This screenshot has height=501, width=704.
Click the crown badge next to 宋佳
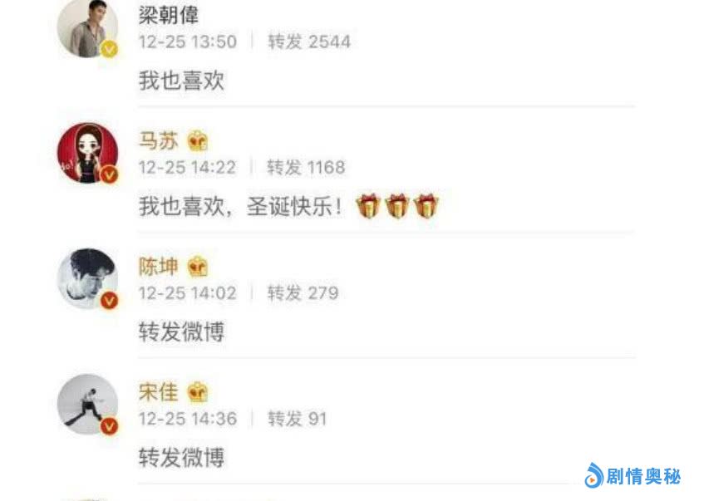point(197,392)
